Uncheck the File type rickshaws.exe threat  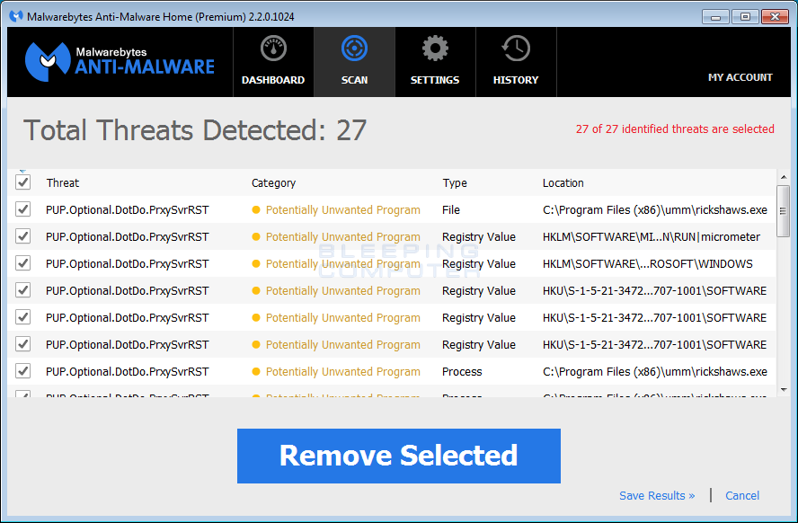[22, 209]
